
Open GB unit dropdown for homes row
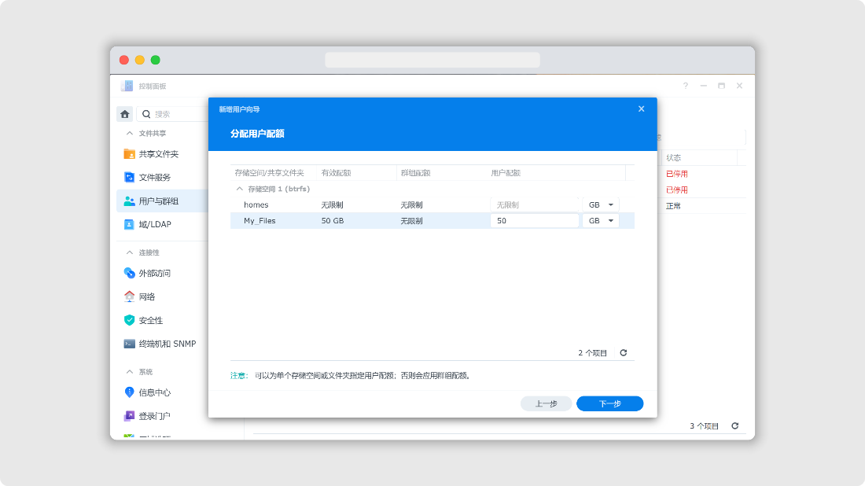(600, 205)
